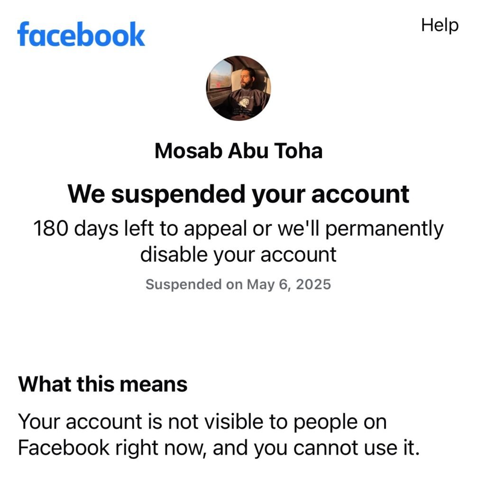
Task: Click the man's face in profile picture
Action: (246, 79)
